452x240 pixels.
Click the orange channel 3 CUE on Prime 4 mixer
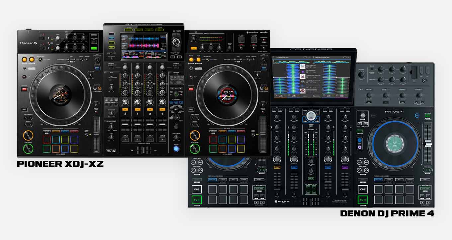tap(277, 167)
